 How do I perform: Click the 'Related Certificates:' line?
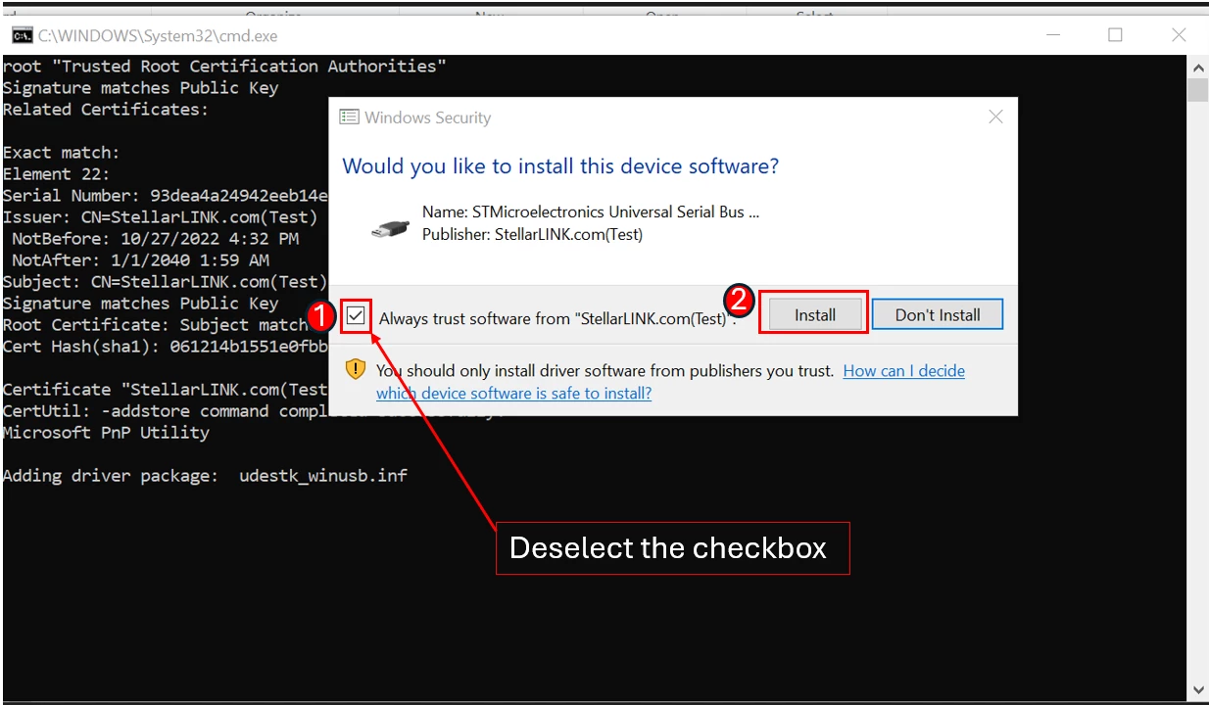tap(106, 110)
